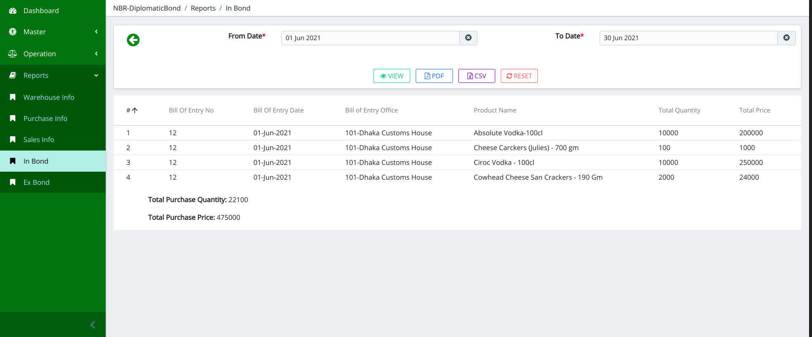This screenshot has width=812, height=337.
Task: Sort by Bill Of Entry No header
Action: point(191,110)
